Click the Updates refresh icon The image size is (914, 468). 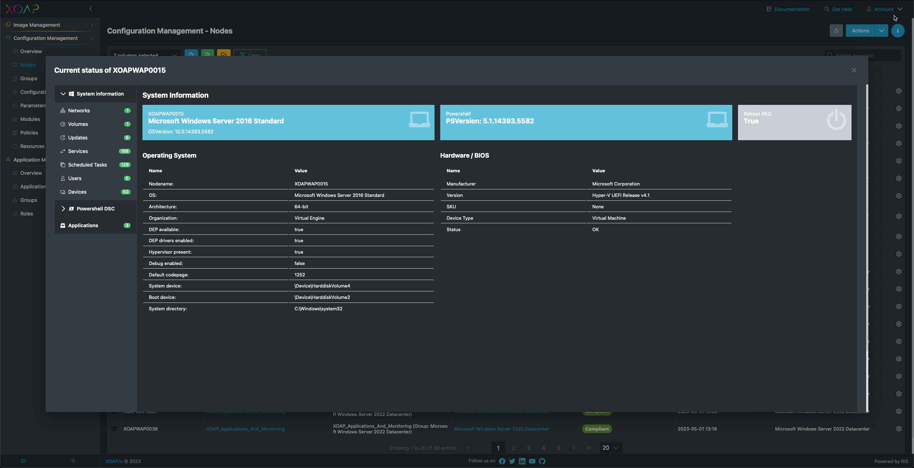(x=63, y=138)
